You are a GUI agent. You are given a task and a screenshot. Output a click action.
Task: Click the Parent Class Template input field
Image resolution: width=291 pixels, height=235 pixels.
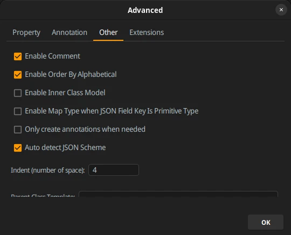(178, 194)
